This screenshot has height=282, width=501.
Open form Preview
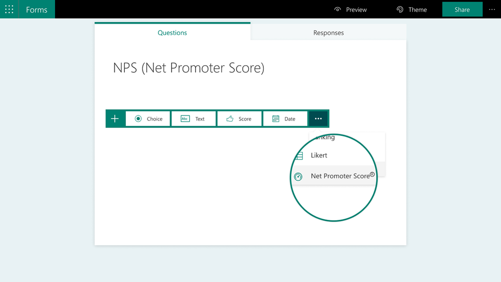(351, 10)
